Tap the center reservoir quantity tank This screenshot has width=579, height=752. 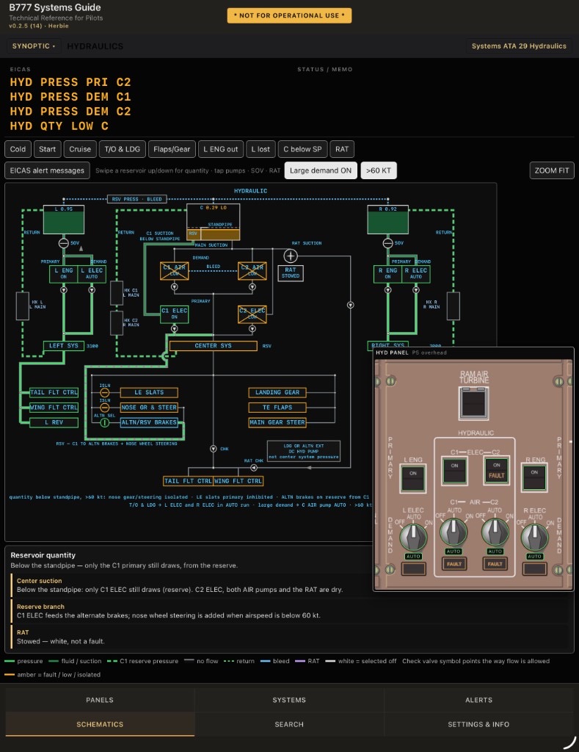[x=213, y=222]
